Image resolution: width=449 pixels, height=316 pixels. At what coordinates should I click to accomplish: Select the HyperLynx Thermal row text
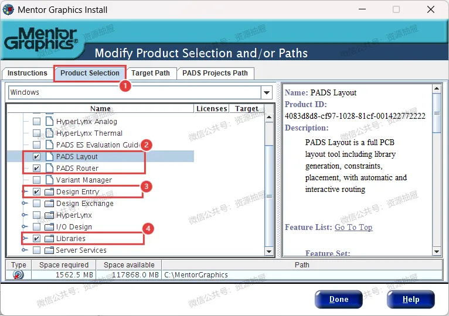(x=89, y=133)
